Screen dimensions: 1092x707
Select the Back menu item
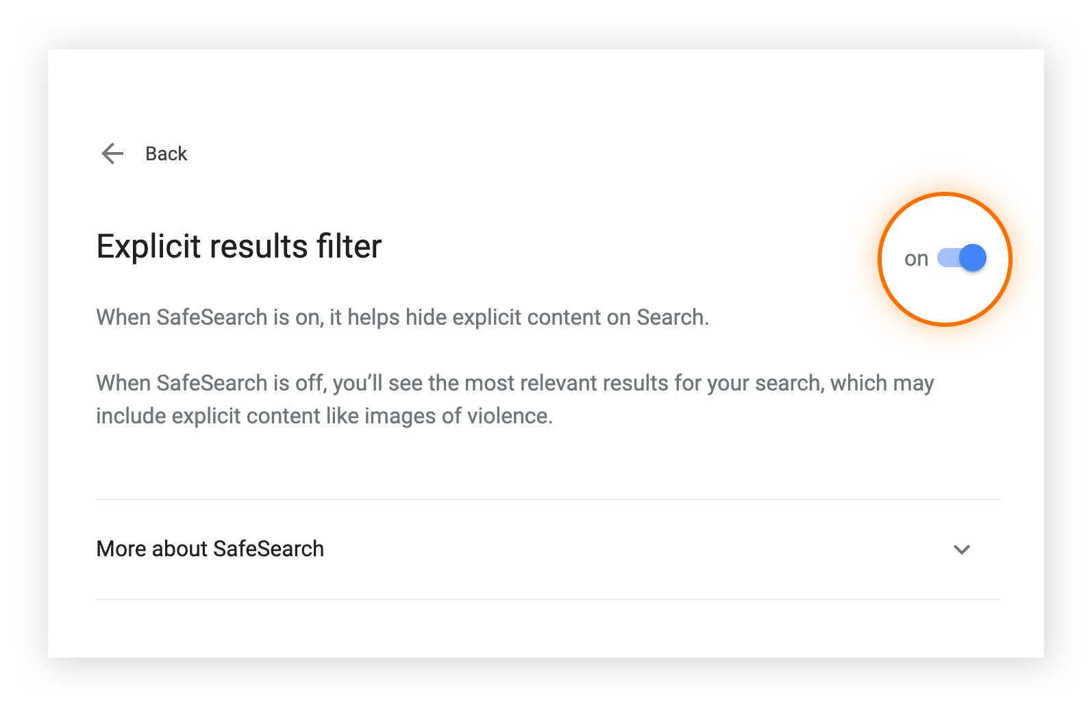coord(165,153)
